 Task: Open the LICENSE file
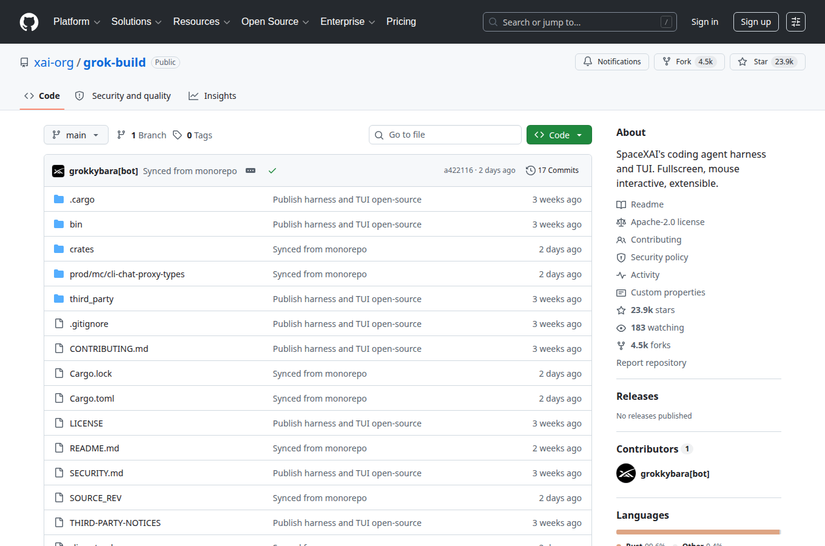pos(86,423)
